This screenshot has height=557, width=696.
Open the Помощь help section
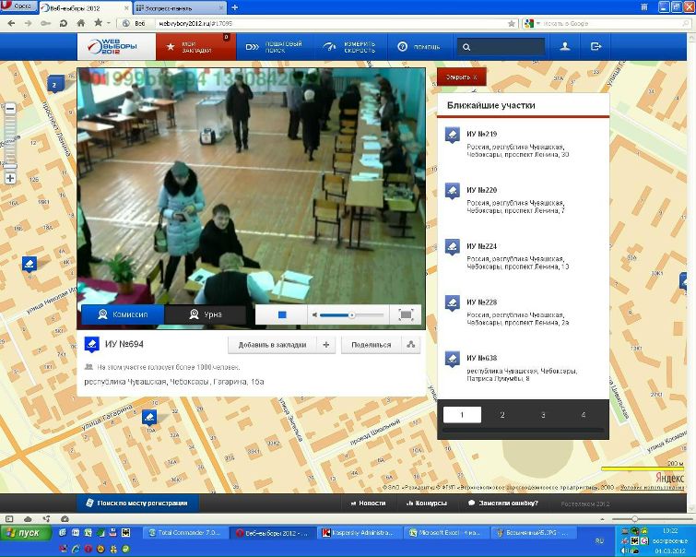coord(419,47)
